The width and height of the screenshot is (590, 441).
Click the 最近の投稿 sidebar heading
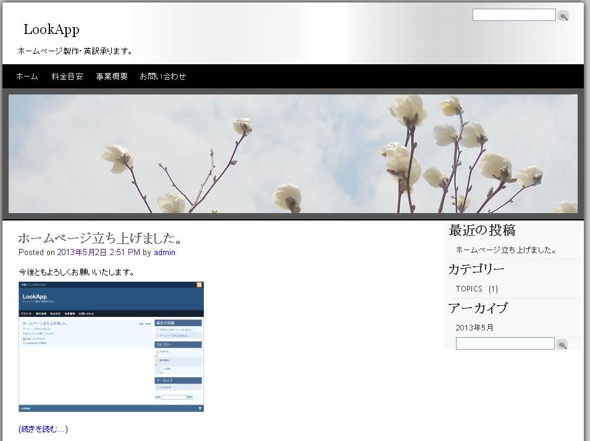pyautogui.click(x=482, y=231)
